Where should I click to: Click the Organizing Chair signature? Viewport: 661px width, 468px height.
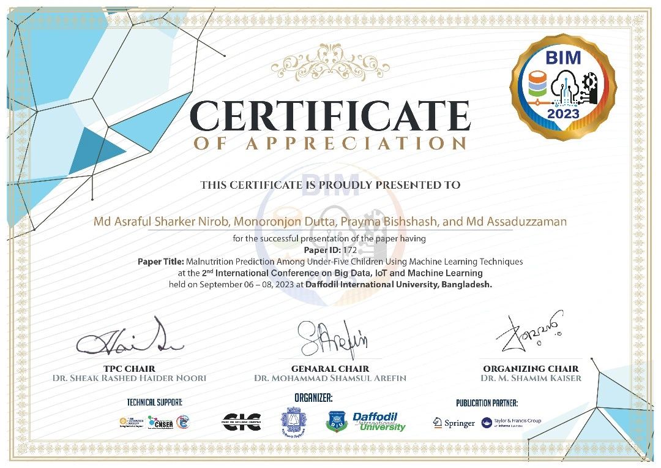tap(529, 333)
